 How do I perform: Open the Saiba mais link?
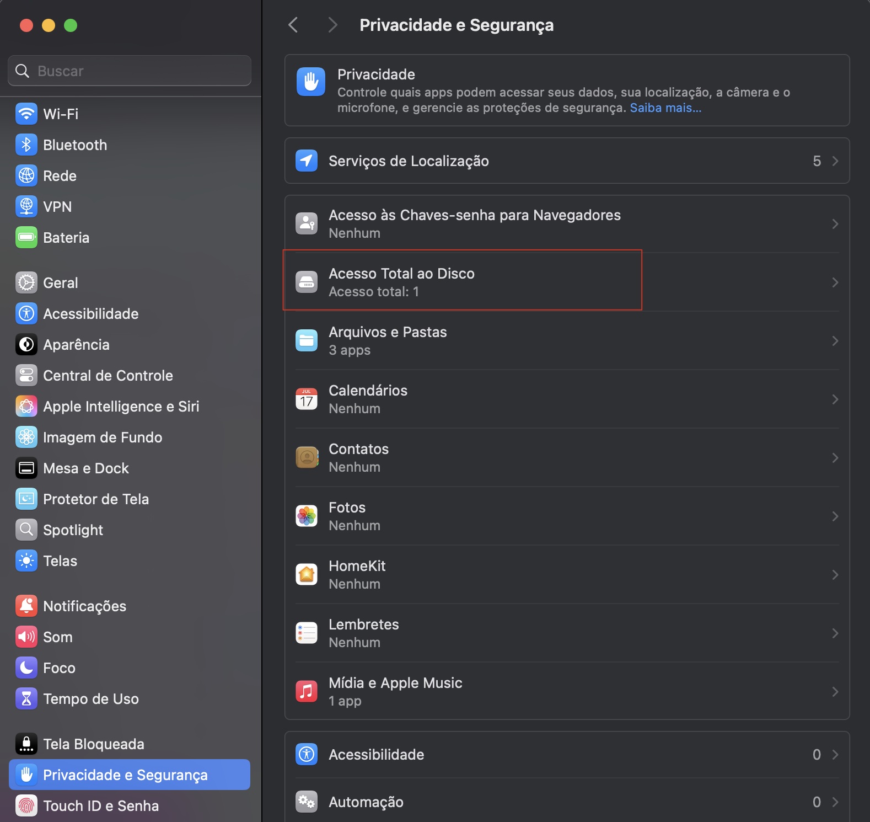665,108
